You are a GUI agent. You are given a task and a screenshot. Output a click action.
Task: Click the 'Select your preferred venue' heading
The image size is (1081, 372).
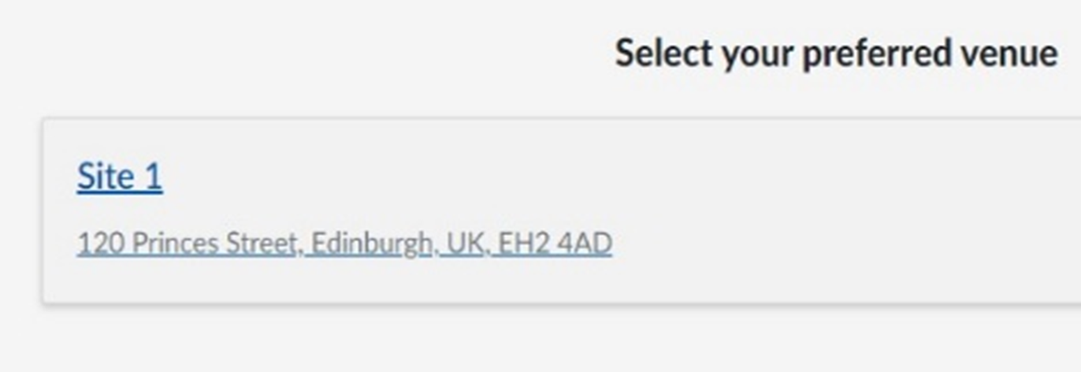click(835, 54)
